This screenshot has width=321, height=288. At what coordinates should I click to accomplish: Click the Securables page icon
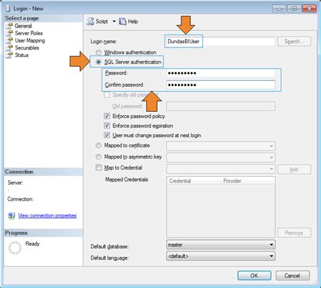(x=9, y=48)
